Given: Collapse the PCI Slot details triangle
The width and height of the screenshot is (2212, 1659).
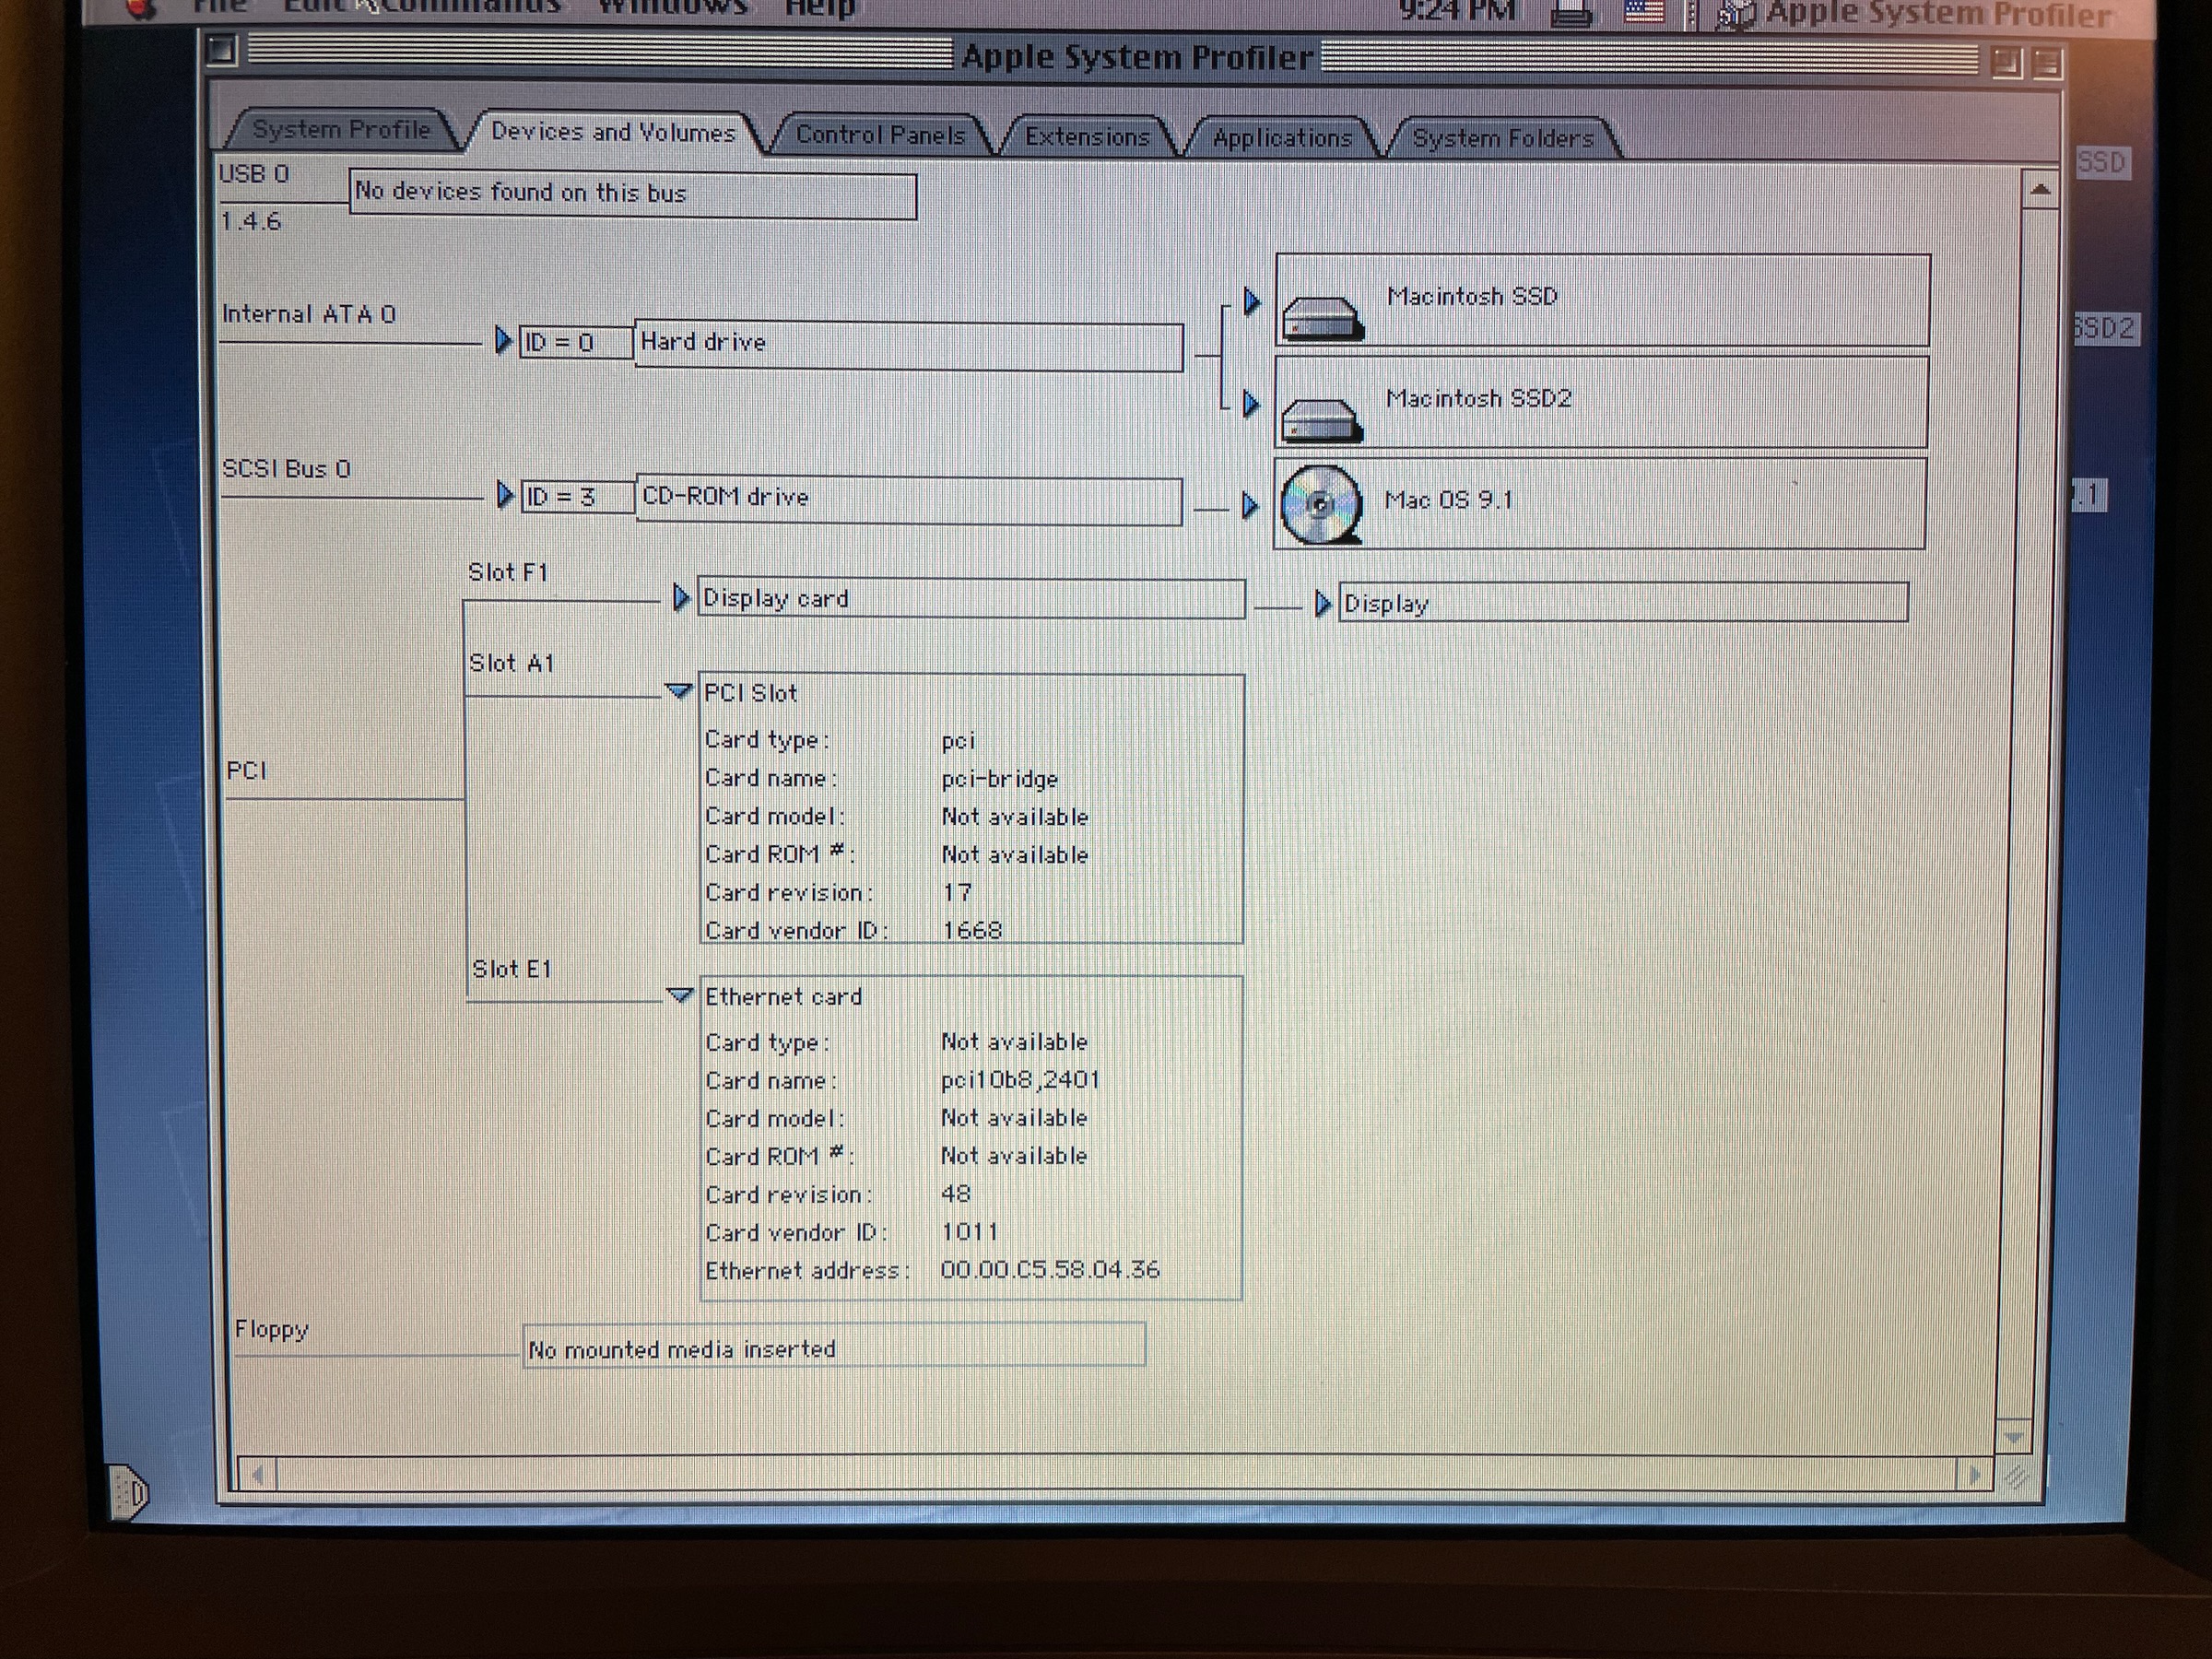Looking at the screenshot, I should [x=679, y=691].
